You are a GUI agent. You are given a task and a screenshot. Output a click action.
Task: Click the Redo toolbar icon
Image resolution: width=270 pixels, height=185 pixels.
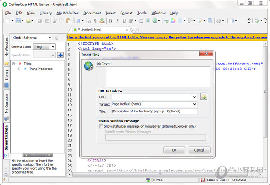point(46,21)
